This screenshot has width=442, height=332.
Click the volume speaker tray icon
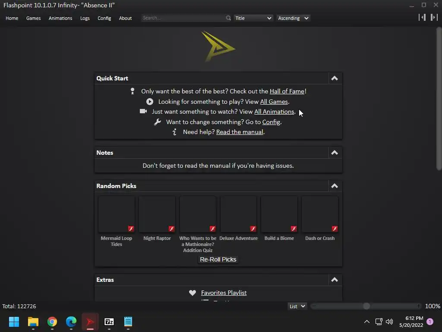pyautogui.click(x=389, y=322)
